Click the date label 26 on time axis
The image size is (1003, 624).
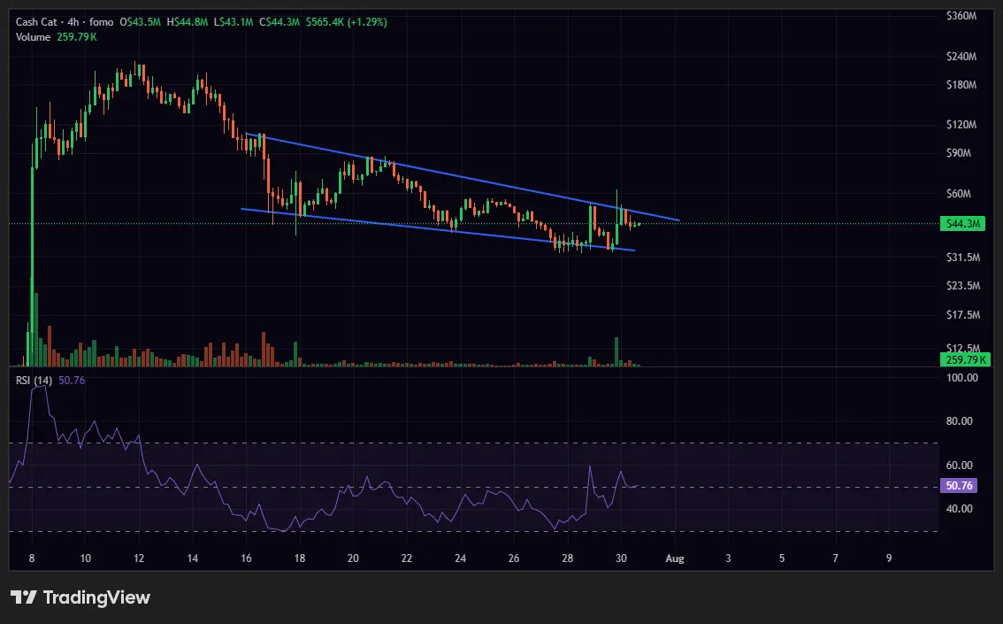(x=514, y=559)
